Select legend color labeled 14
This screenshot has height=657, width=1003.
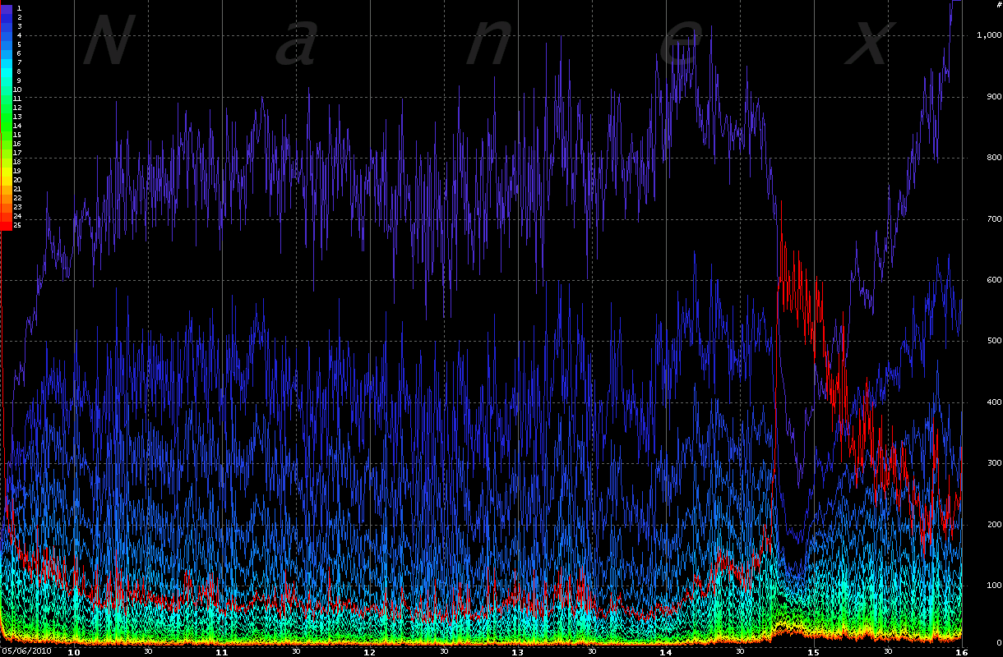pyautogui.click(x=6, y=125)
